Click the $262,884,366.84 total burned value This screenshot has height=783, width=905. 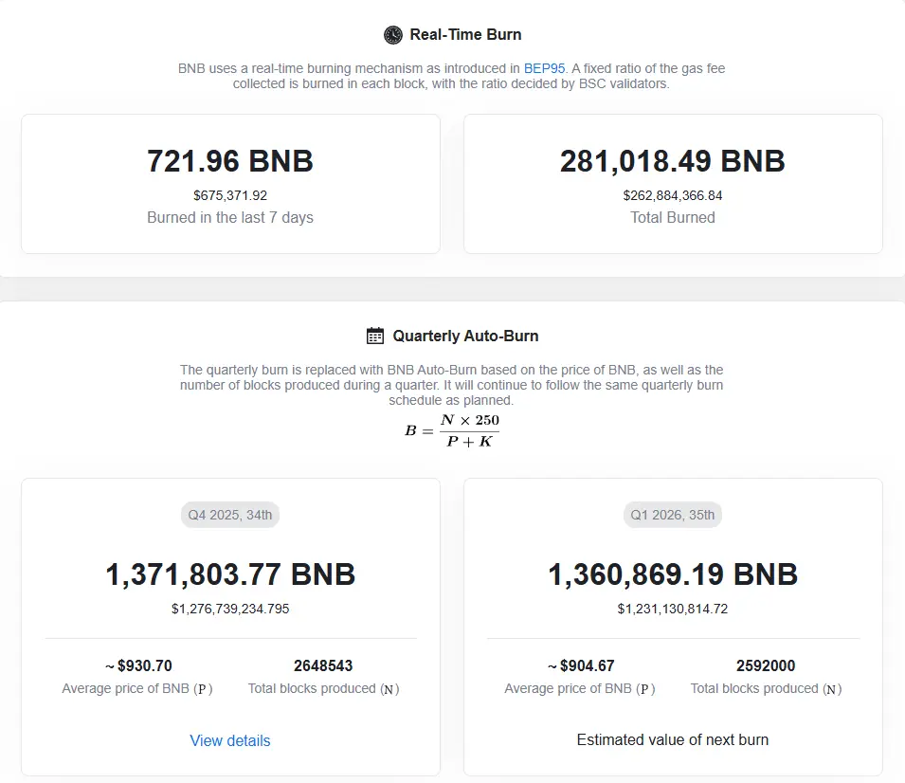tap(673, 195)
